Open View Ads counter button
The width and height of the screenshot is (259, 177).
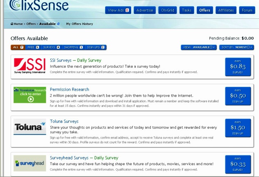click(118, 10)
